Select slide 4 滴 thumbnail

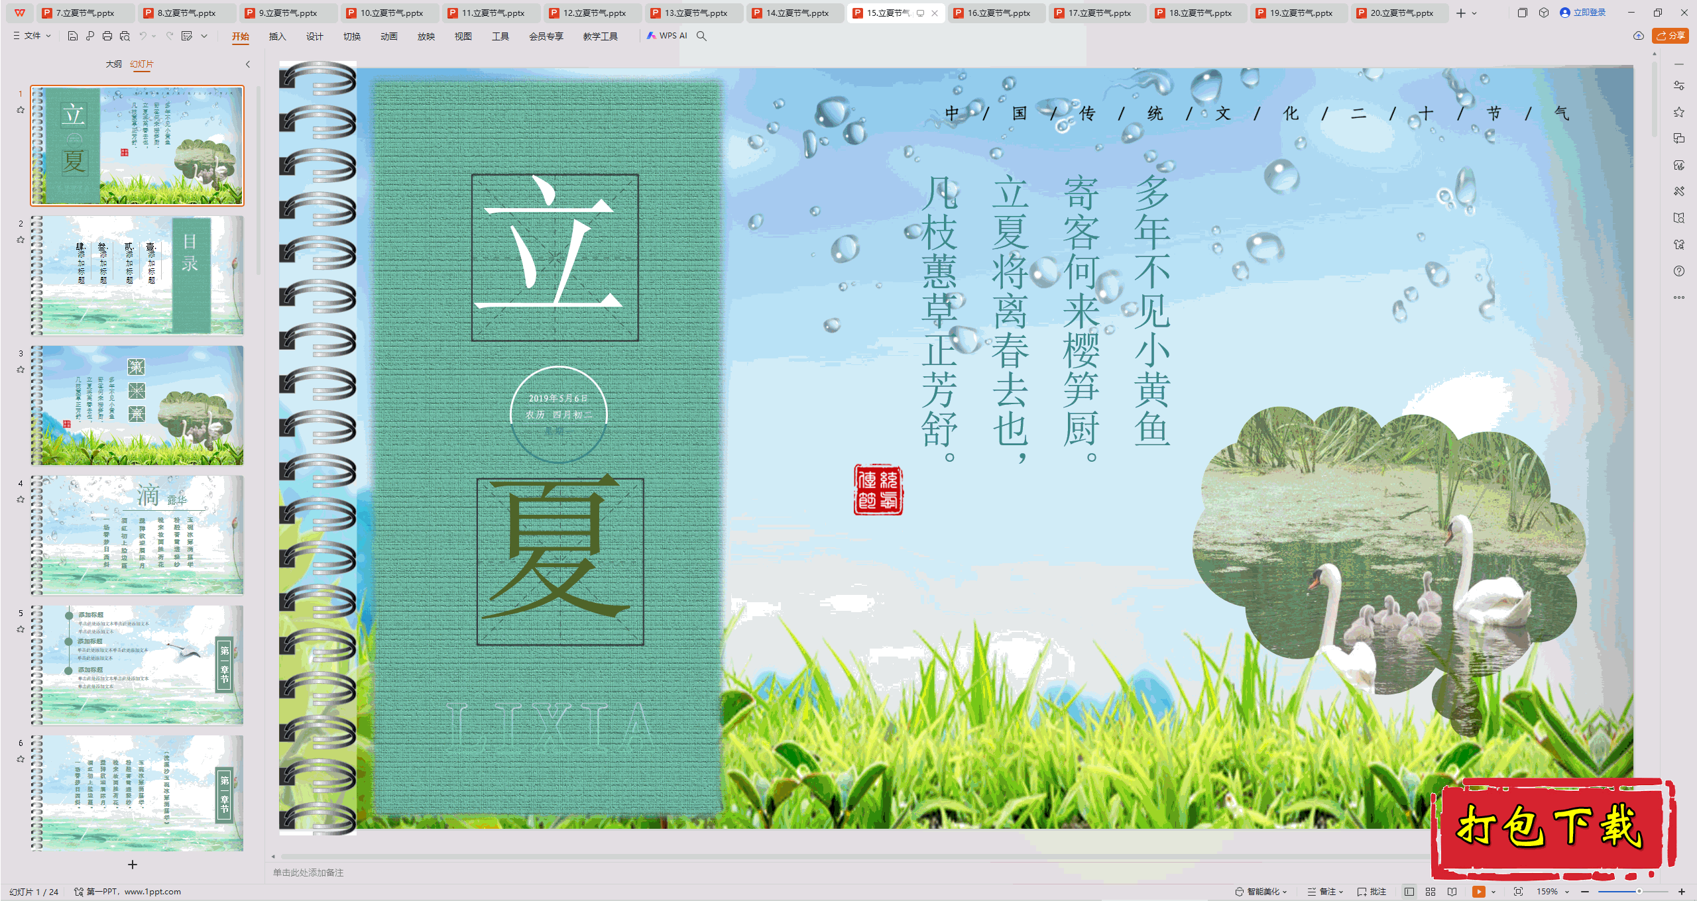click(137, 535)
